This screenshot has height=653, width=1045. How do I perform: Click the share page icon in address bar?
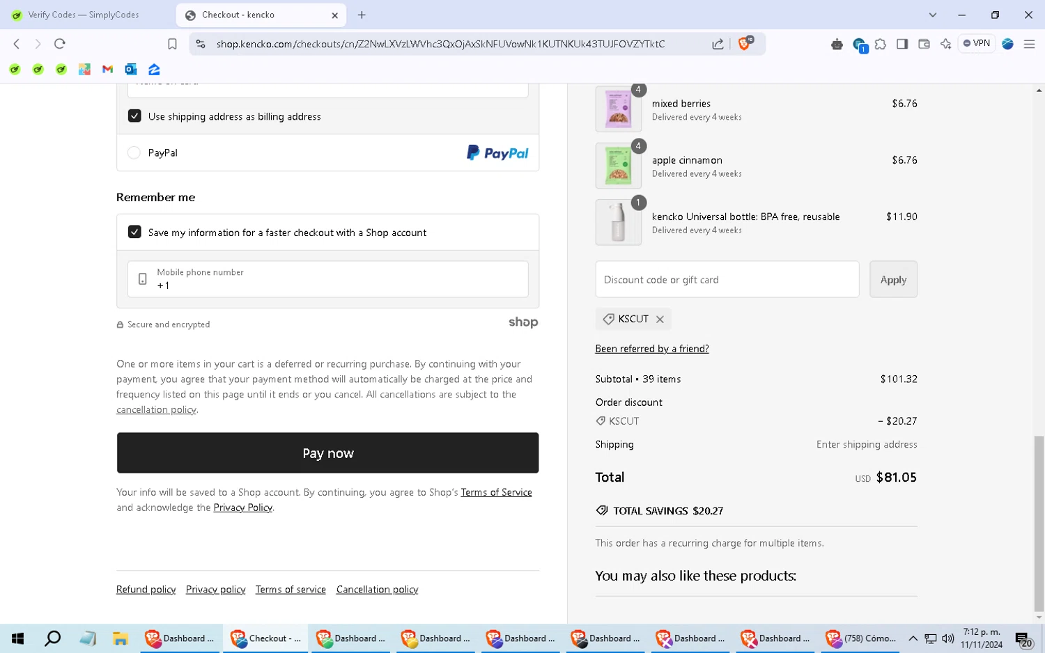click(718, 44)
